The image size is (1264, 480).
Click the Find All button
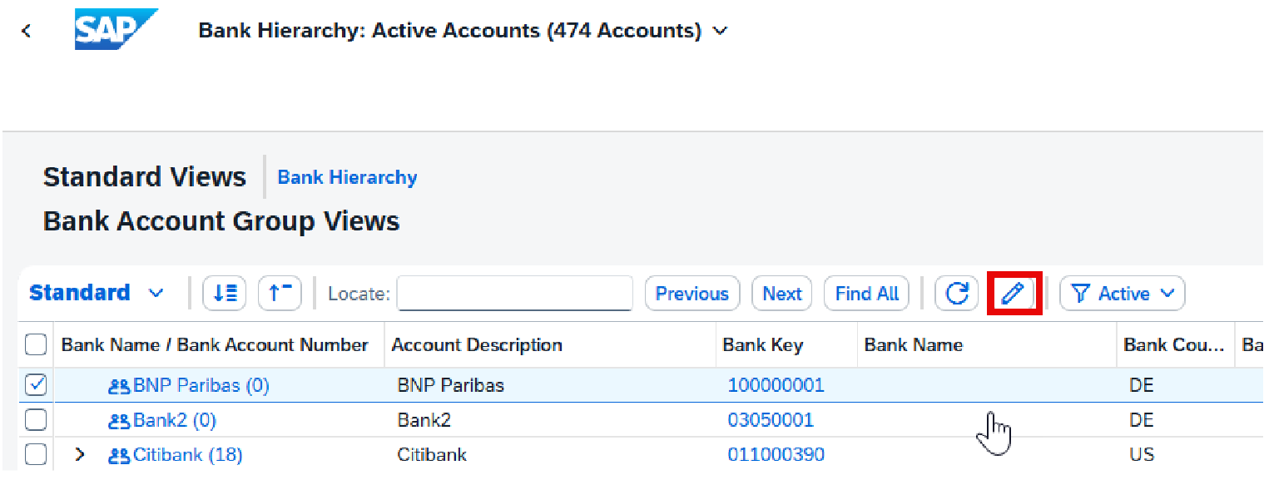pos(866,294)
